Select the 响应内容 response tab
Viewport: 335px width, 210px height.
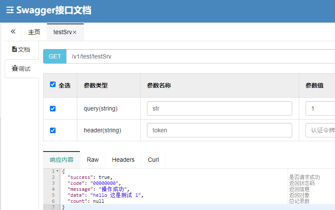(x=62, y=160)
